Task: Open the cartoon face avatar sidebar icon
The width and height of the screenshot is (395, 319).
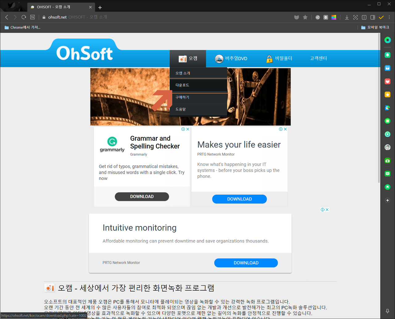Action: point(388,147)
